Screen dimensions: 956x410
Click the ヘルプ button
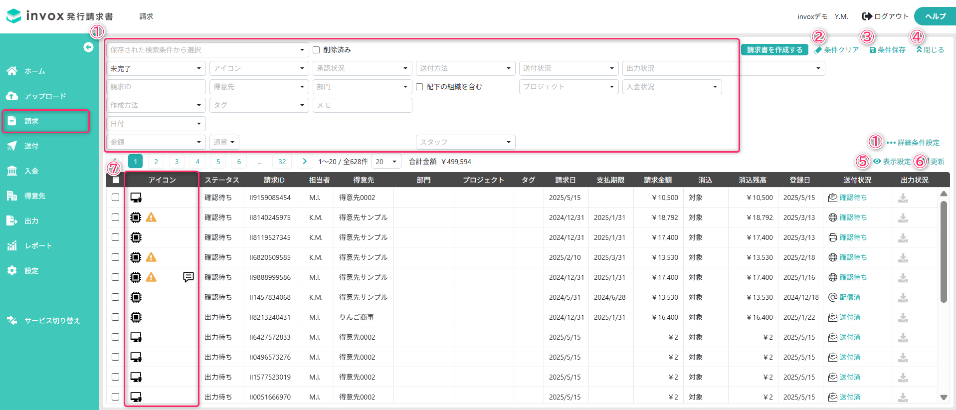pyautogui.click(x=935, y=16)
